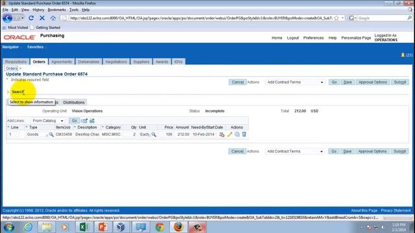The height and width of the screenshot is (233, 415).
Task: Open the search engine selector dropdown
Action: point(353,18)
